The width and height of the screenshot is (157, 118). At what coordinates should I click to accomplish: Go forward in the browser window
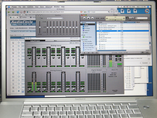point(13,12)
